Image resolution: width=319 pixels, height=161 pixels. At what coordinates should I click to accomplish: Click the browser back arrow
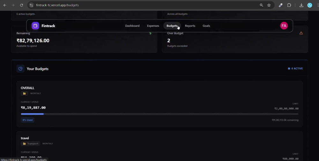tap(5, 5)
